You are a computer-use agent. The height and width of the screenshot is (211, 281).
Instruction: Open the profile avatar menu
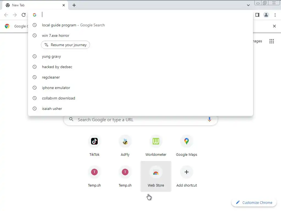point(266,15)
